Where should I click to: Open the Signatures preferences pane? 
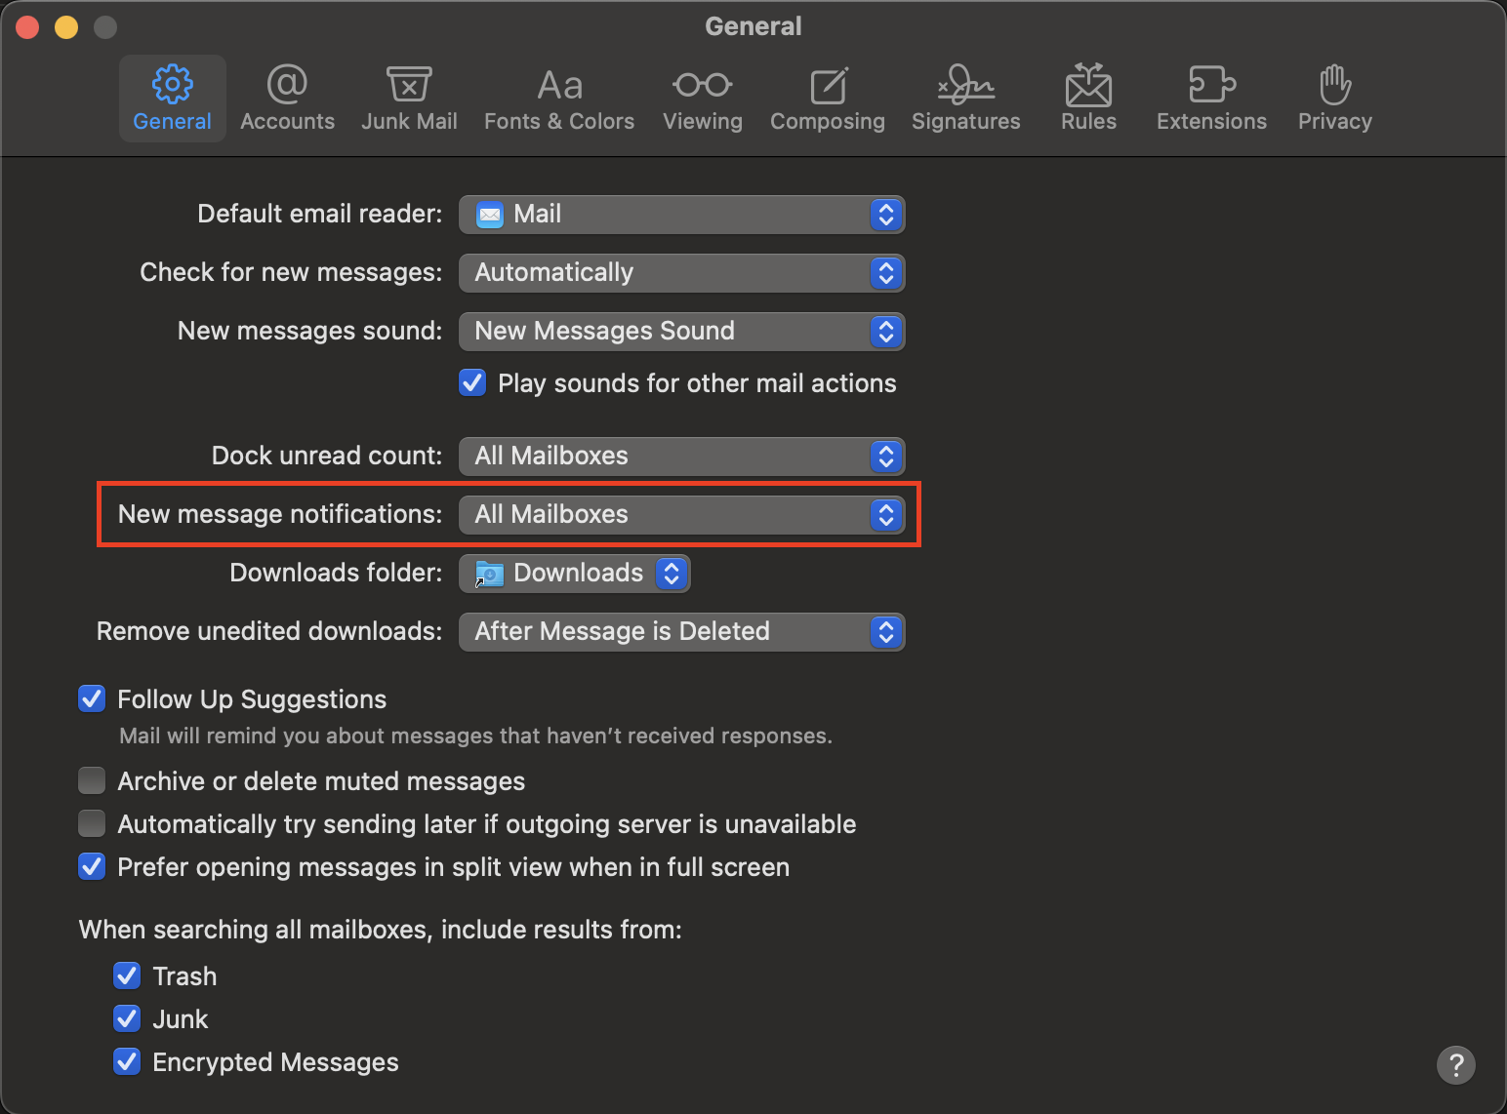click(965, 97)
